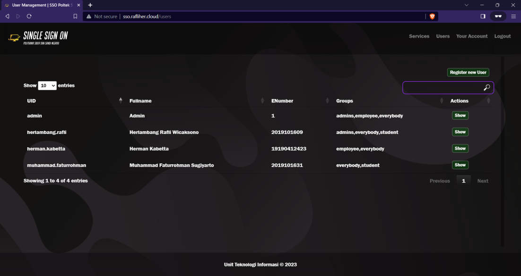521x276 pixels.
Task: Open Brave Shields via the shield icon
Action: 432,16
